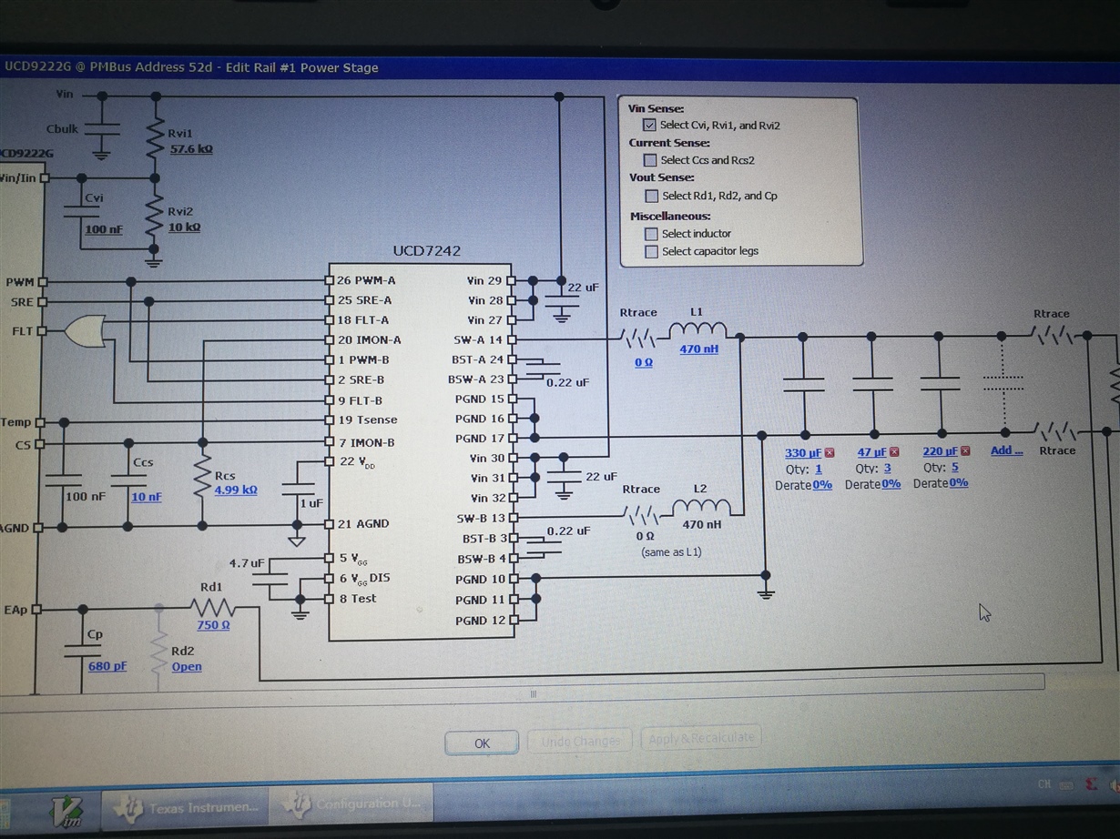Click the L1 inductor coil symbol
Screen dimensions: 1120x839
pyautogui.click(x=698, y=331)
